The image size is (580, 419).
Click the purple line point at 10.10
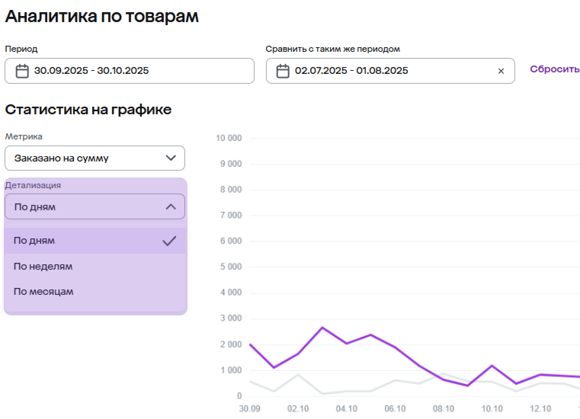point(492,366)
